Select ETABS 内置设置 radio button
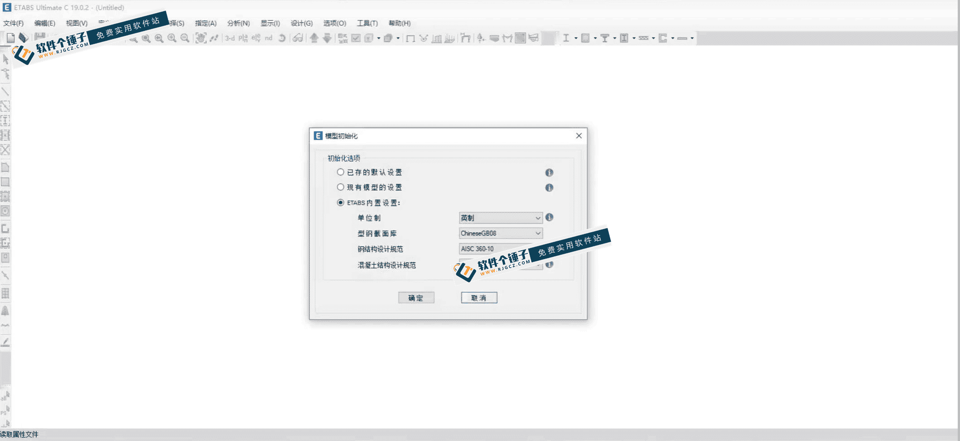960x441 pixels. [x=340, y=202]
